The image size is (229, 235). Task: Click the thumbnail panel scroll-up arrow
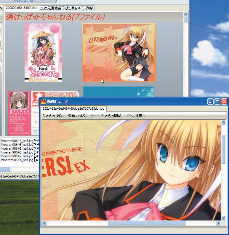click(185, 15)
